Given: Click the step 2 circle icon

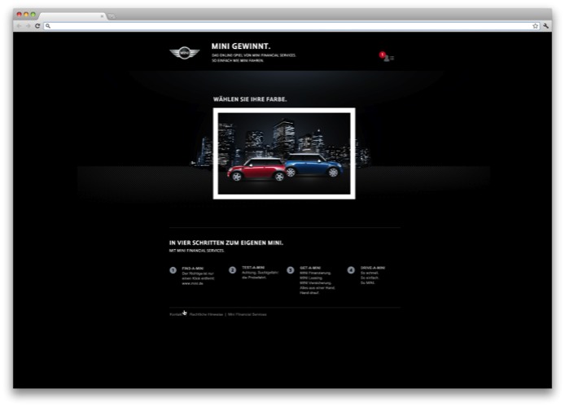Looking at the screenshot, I should point(232,269).
